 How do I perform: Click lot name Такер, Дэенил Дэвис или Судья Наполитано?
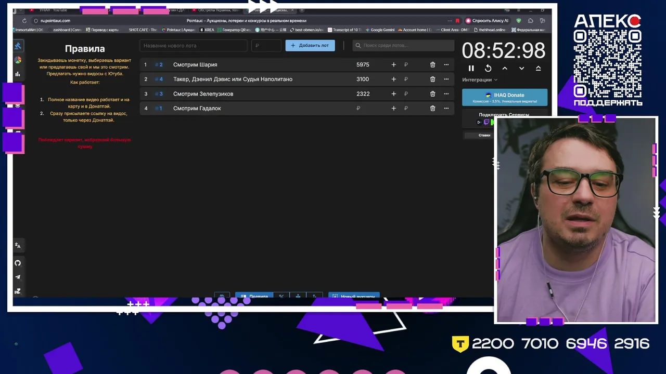233,79
